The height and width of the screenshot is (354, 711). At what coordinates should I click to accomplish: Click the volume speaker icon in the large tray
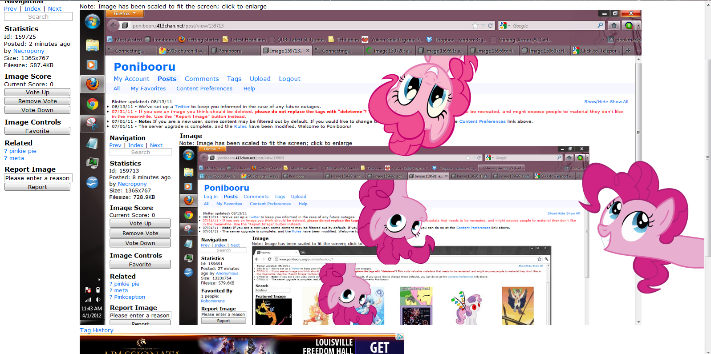[98, 299]
